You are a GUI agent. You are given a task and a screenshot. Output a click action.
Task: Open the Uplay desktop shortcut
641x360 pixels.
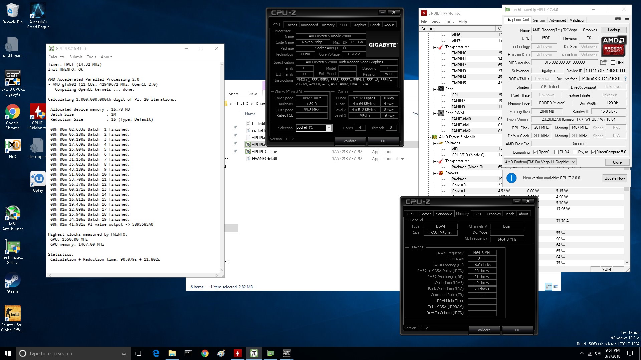[38, 182]
